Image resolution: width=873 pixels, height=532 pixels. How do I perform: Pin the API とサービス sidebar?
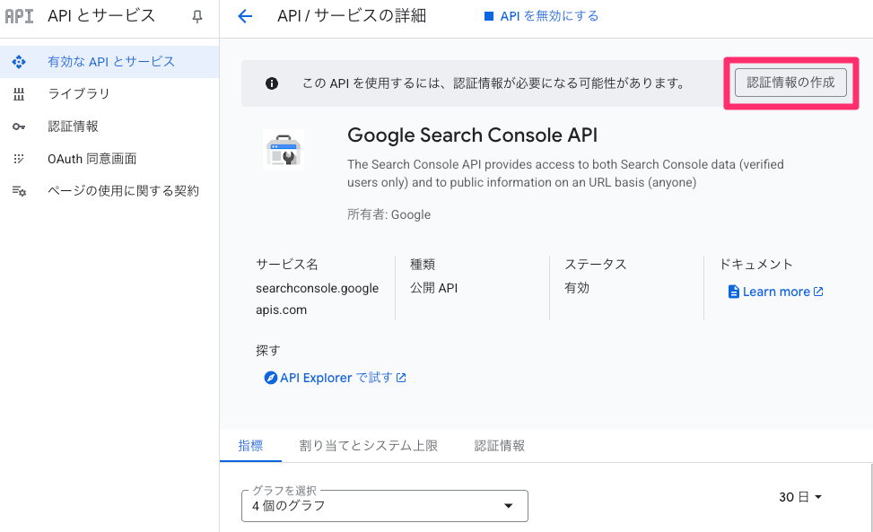[x=197, y=17]
